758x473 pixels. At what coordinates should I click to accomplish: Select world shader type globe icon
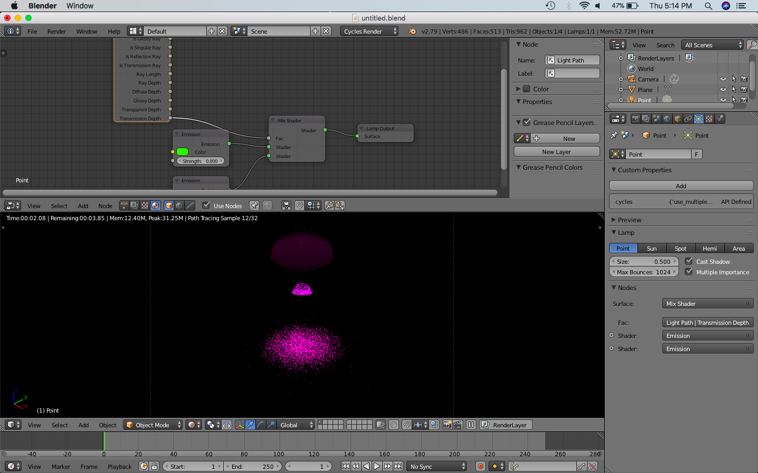179,205
